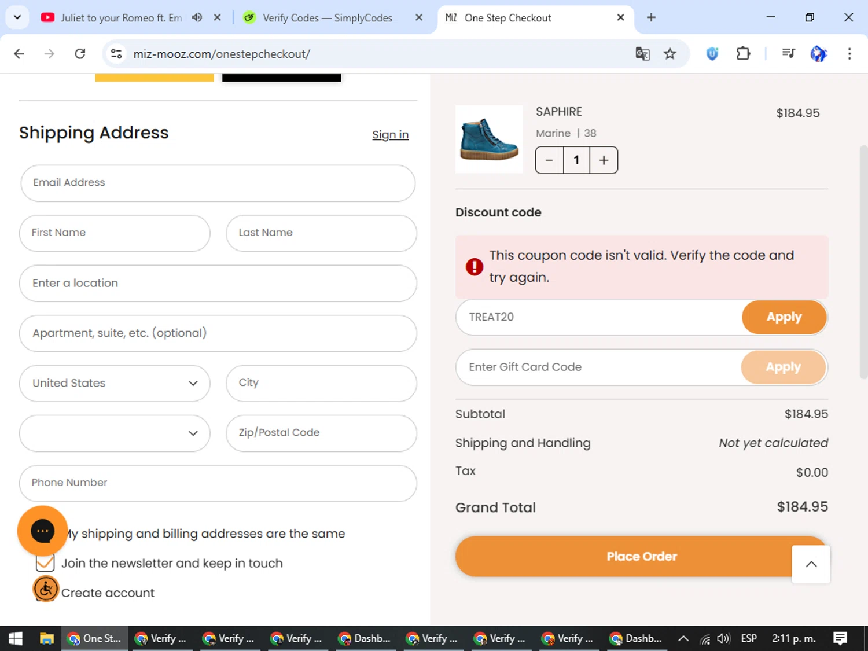The width and height of the screenshot is (868, 651).
Task: Select the One Step Checkout tab
Action: pos(535,18)
